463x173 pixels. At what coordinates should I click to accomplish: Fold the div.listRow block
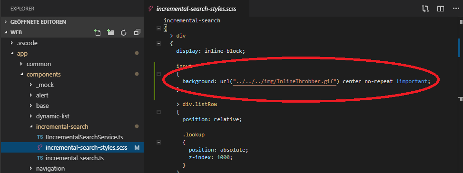click(158, 112)
